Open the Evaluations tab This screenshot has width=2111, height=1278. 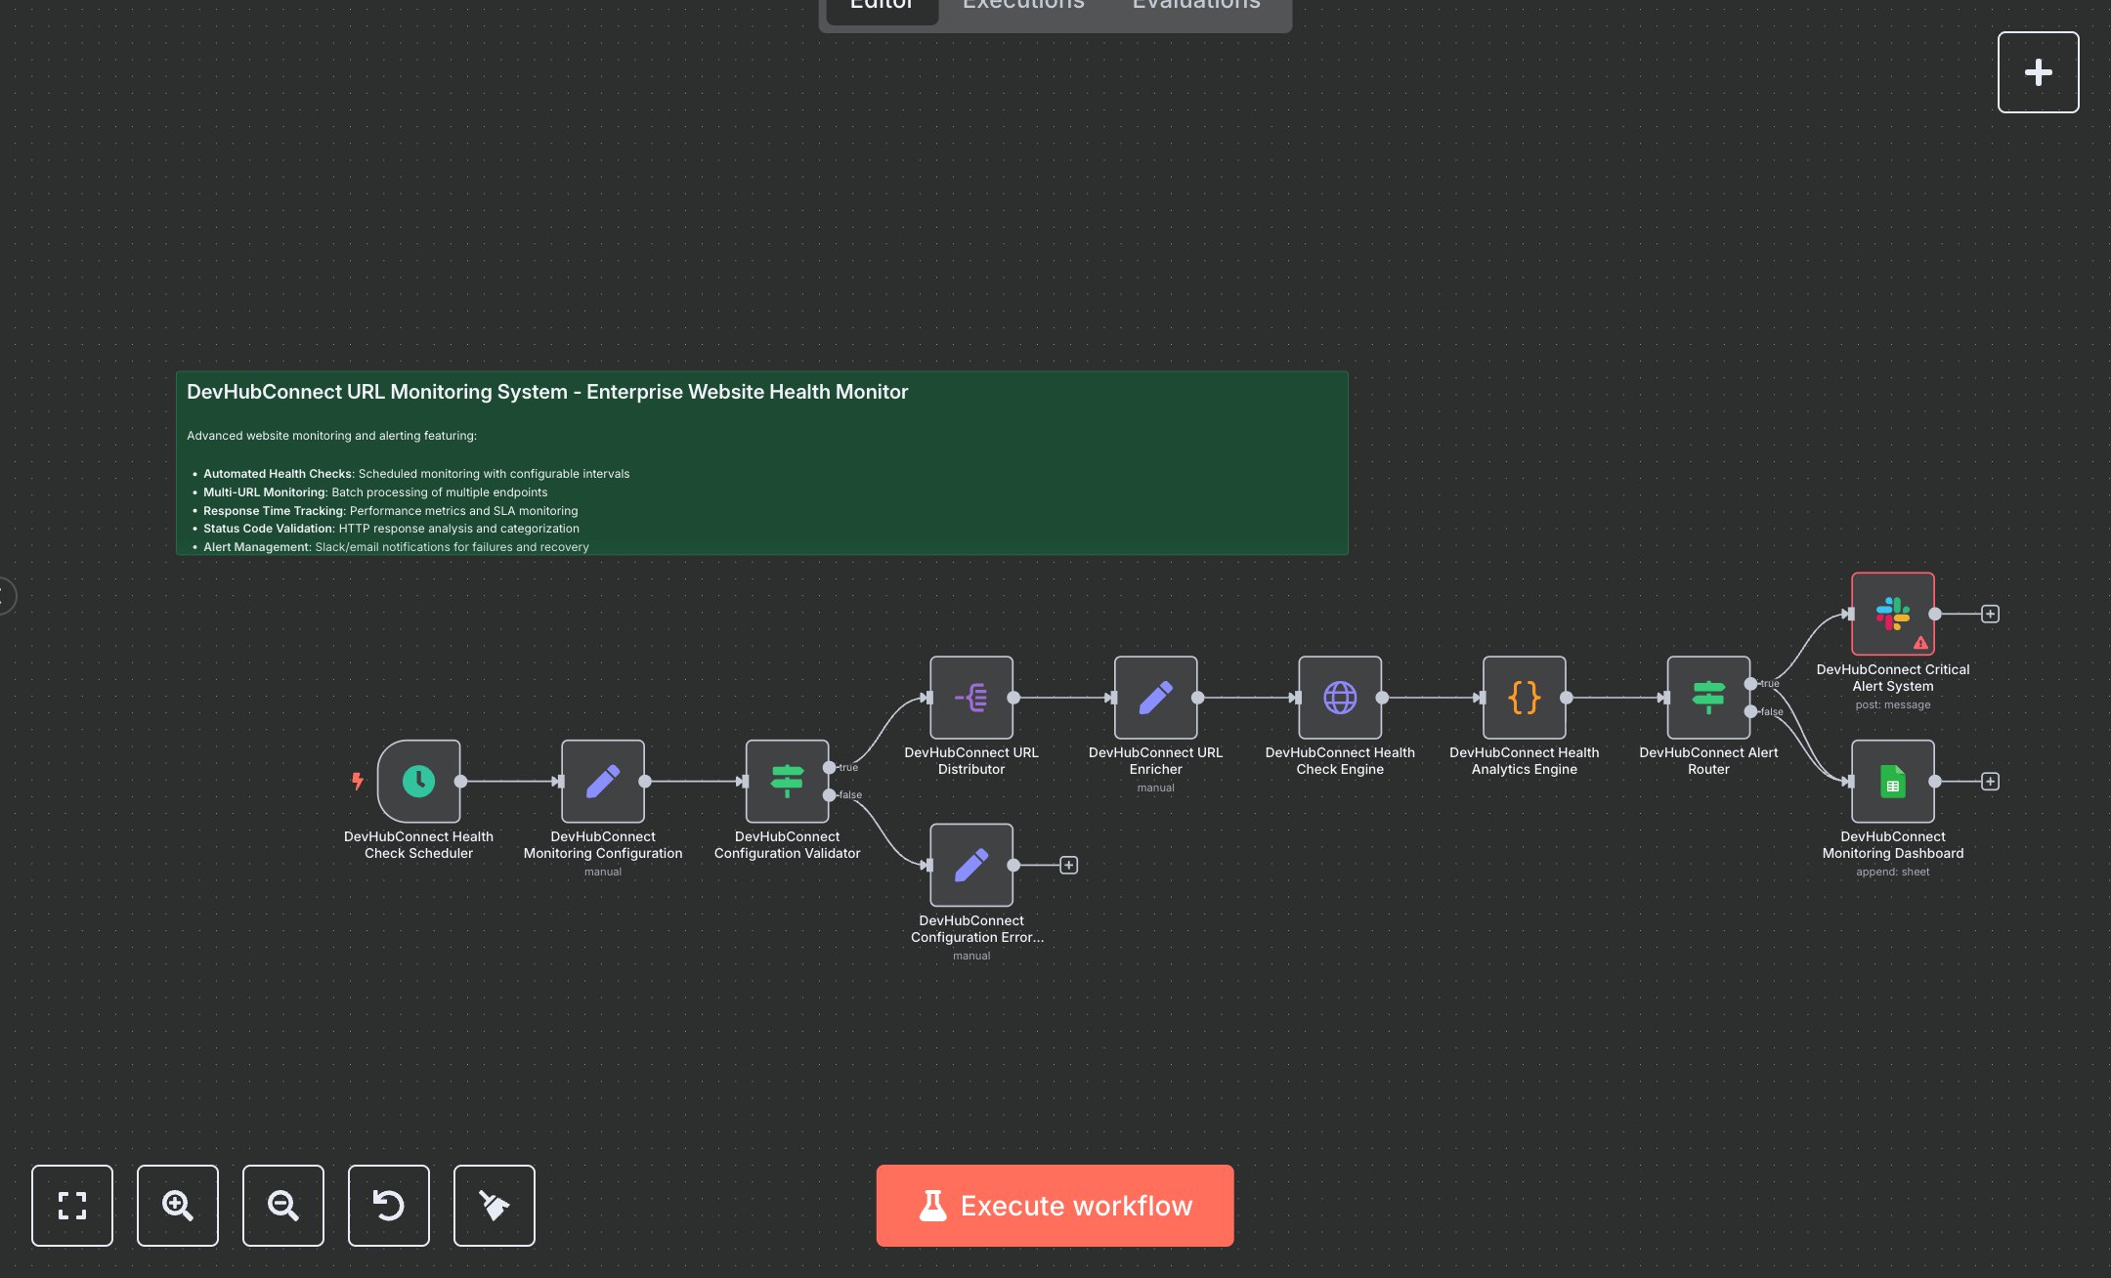click(x=1195, y=8)
